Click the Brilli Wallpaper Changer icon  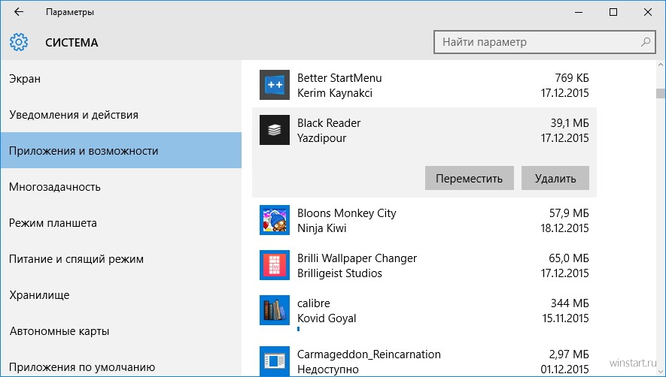point(275,265)
